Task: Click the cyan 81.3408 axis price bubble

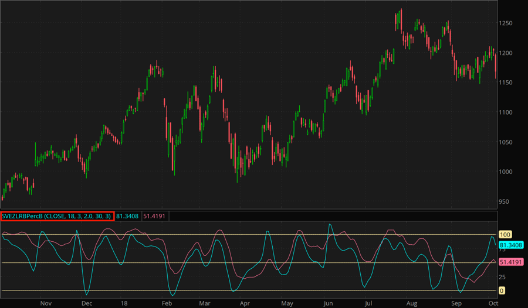Action: (511, 245)
